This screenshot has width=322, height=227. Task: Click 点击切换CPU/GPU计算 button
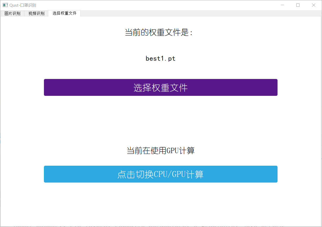click(x=161, y=174)
